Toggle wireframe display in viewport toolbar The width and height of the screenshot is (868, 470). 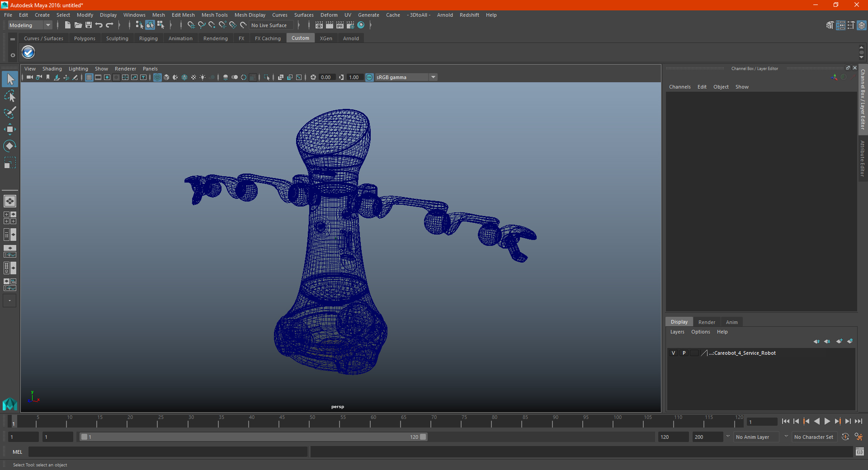coord(157,77)
